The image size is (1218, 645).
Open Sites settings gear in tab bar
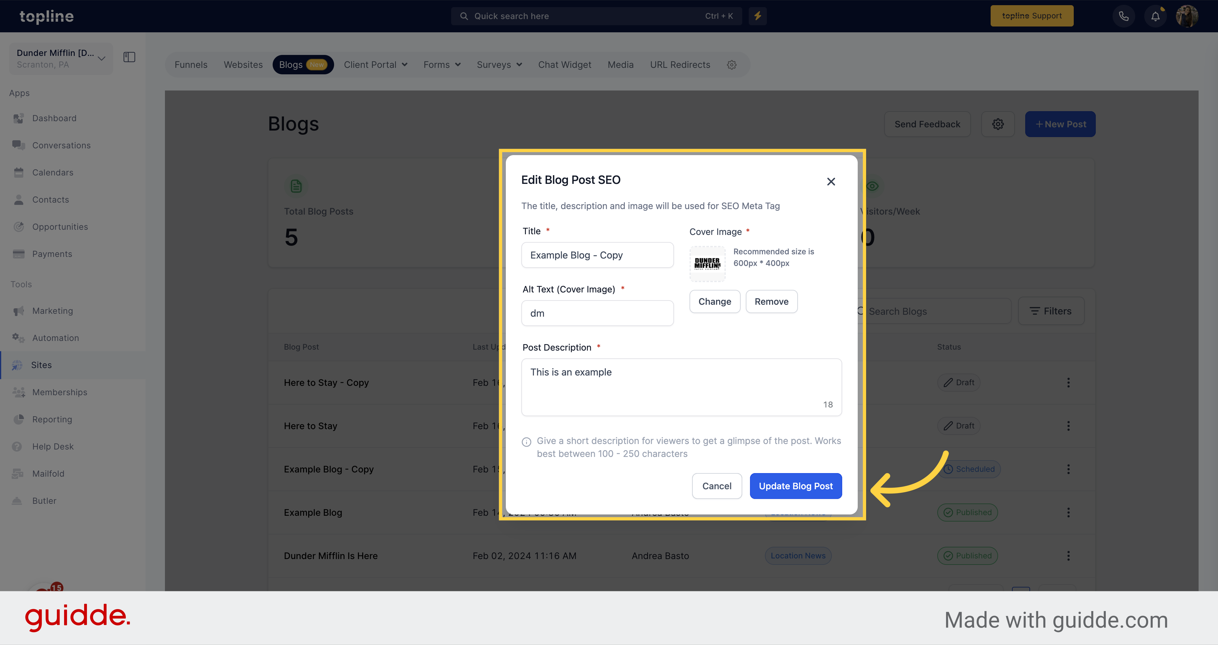pyautogui.click(x=732, y=65)
